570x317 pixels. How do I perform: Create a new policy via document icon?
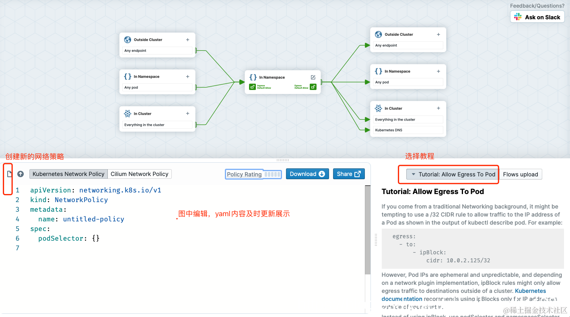(9, 174)
